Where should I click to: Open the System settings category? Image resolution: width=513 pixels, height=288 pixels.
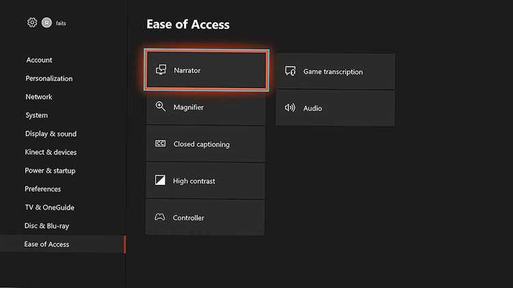[37, 116]
